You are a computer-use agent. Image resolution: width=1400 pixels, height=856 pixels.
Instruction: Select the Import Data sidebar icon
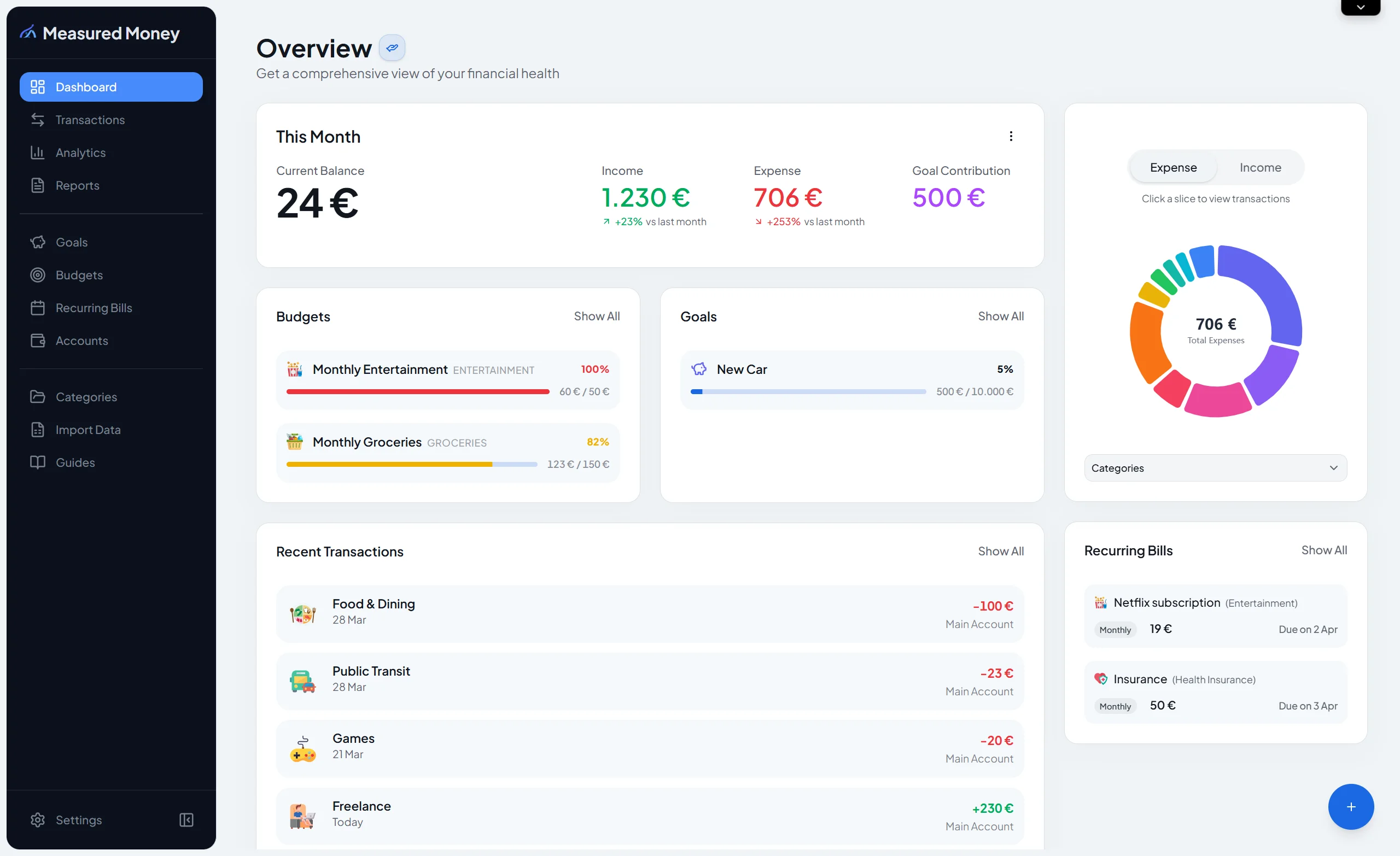pos(38,430)
